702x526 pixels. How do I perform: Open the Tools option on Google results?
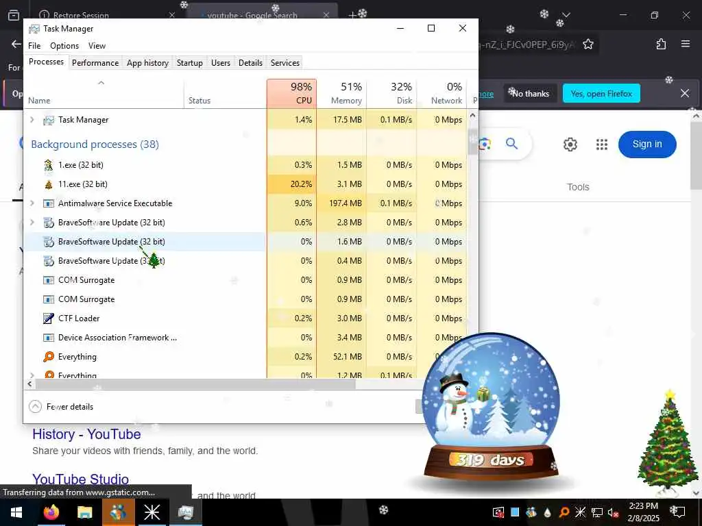coord(578,187)
